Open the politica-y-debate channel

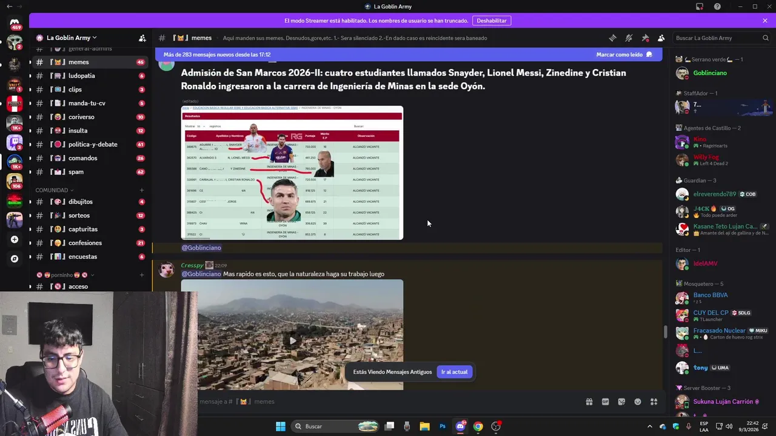90,145
